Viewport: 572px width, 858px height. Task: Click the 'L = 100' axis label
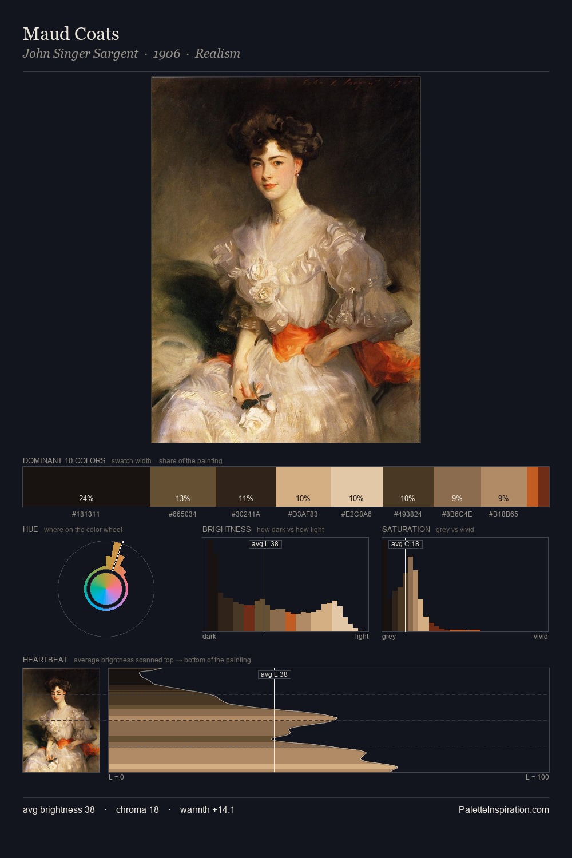pyautogui.click(x=537, y=777)
